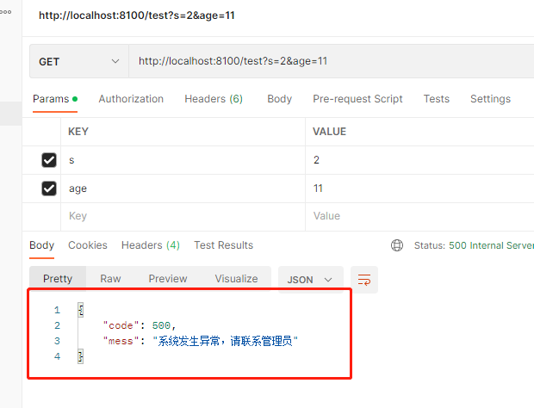This screenshot has width=534, height=408.
Task: Click the 500 value in response JSON
Action: [161, 325]
